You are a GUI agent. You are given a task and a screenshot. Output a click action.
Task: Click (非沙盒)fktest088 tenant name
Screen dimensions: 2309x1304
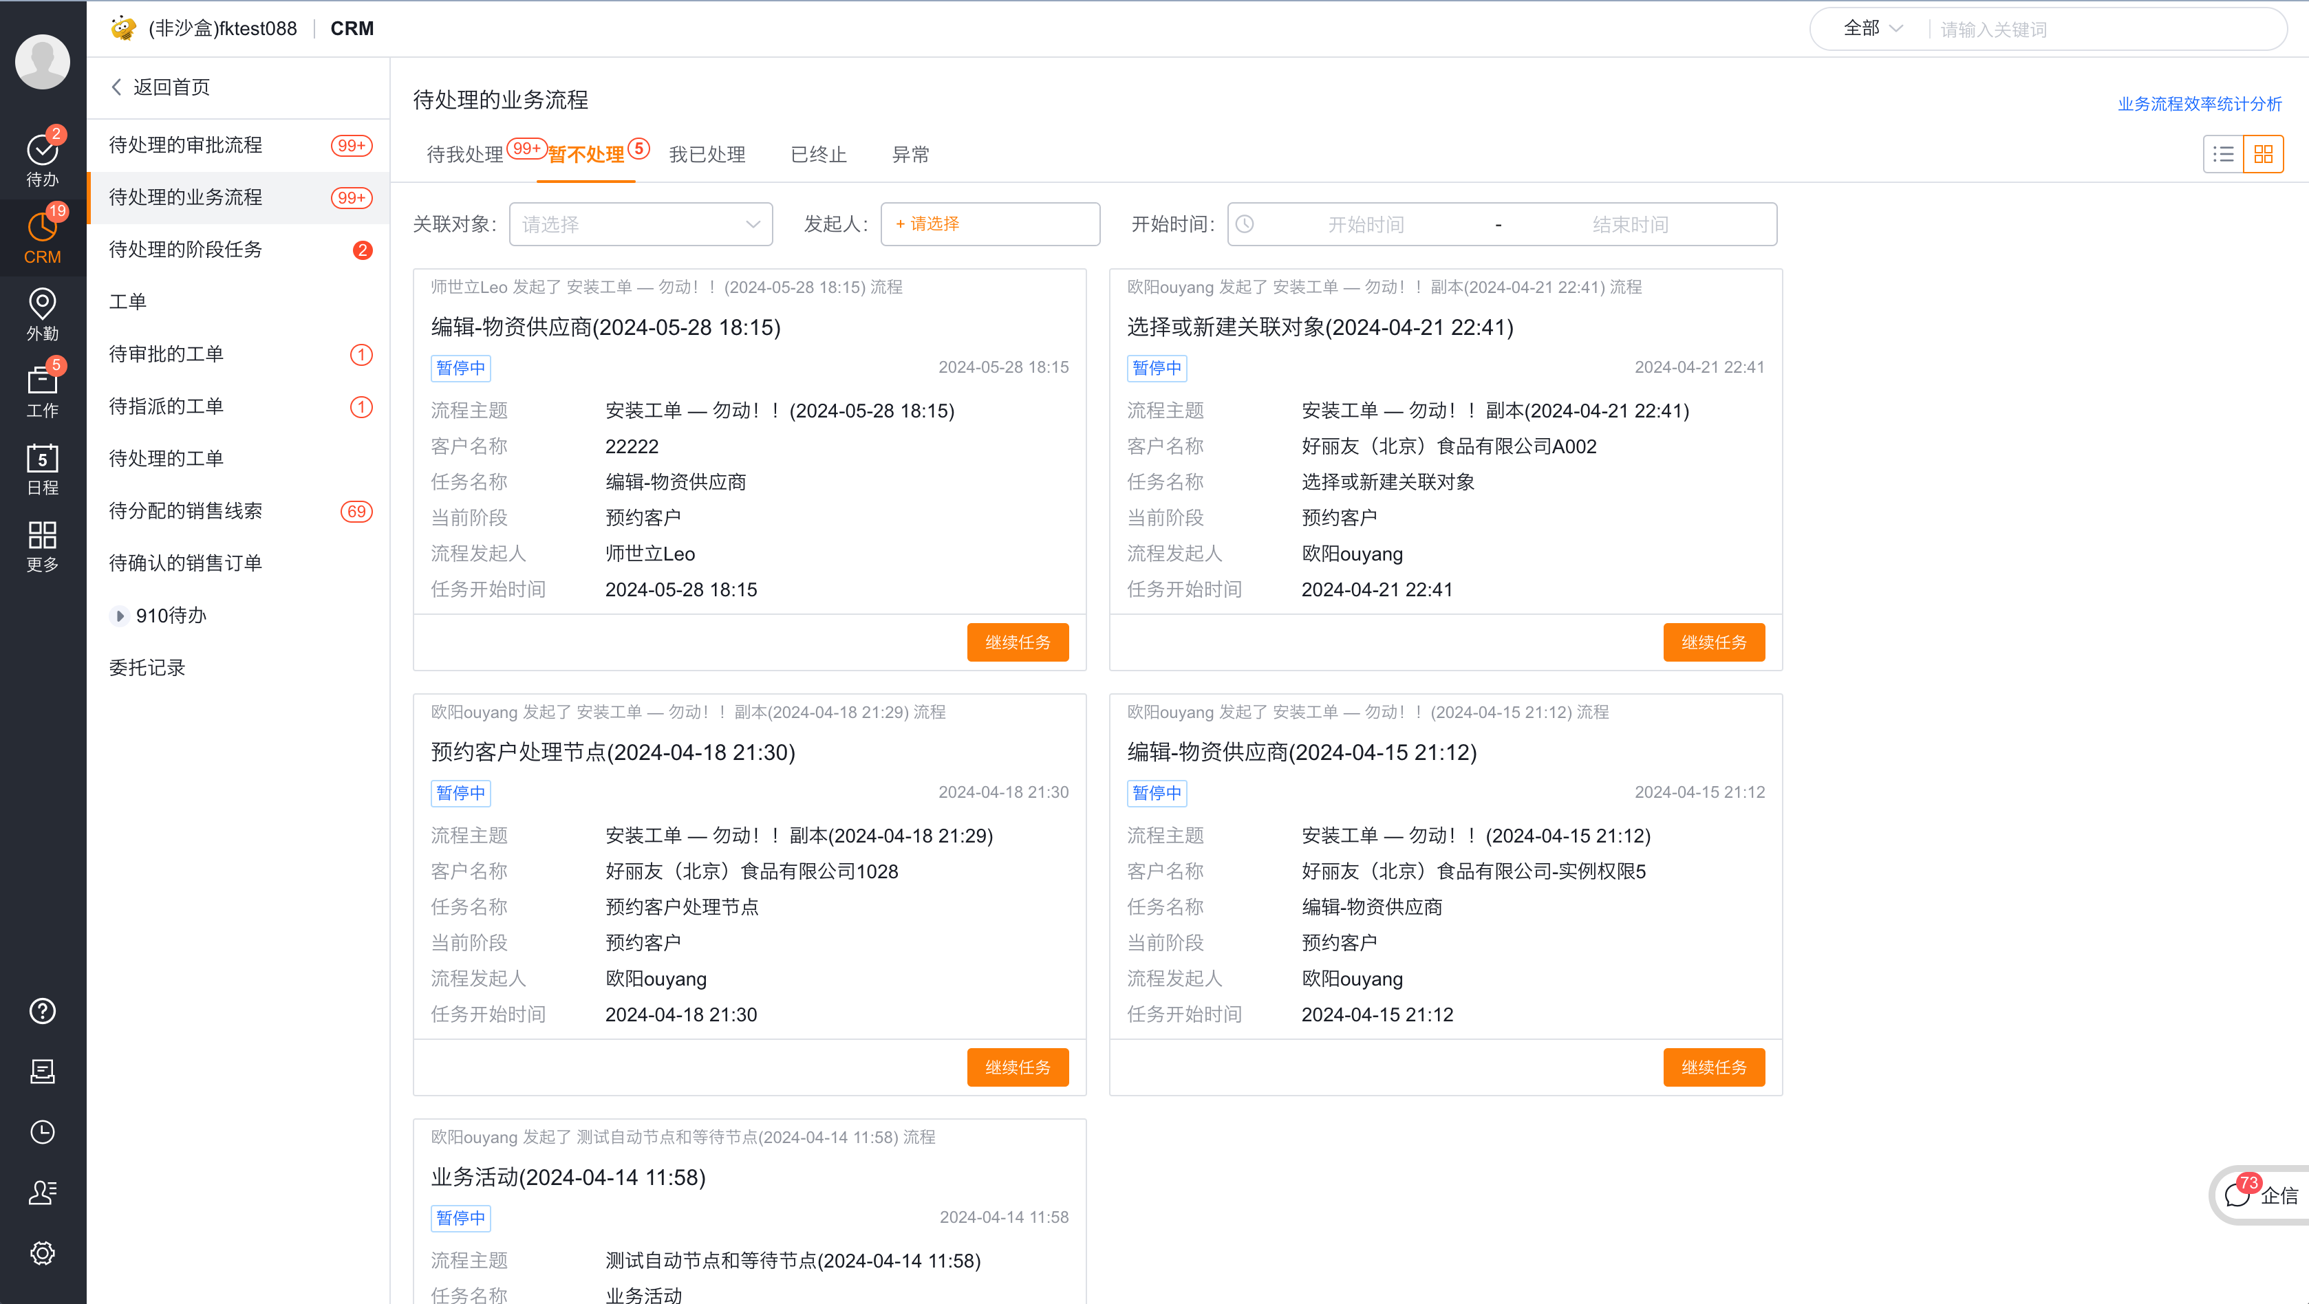click(x=222, y=29)
